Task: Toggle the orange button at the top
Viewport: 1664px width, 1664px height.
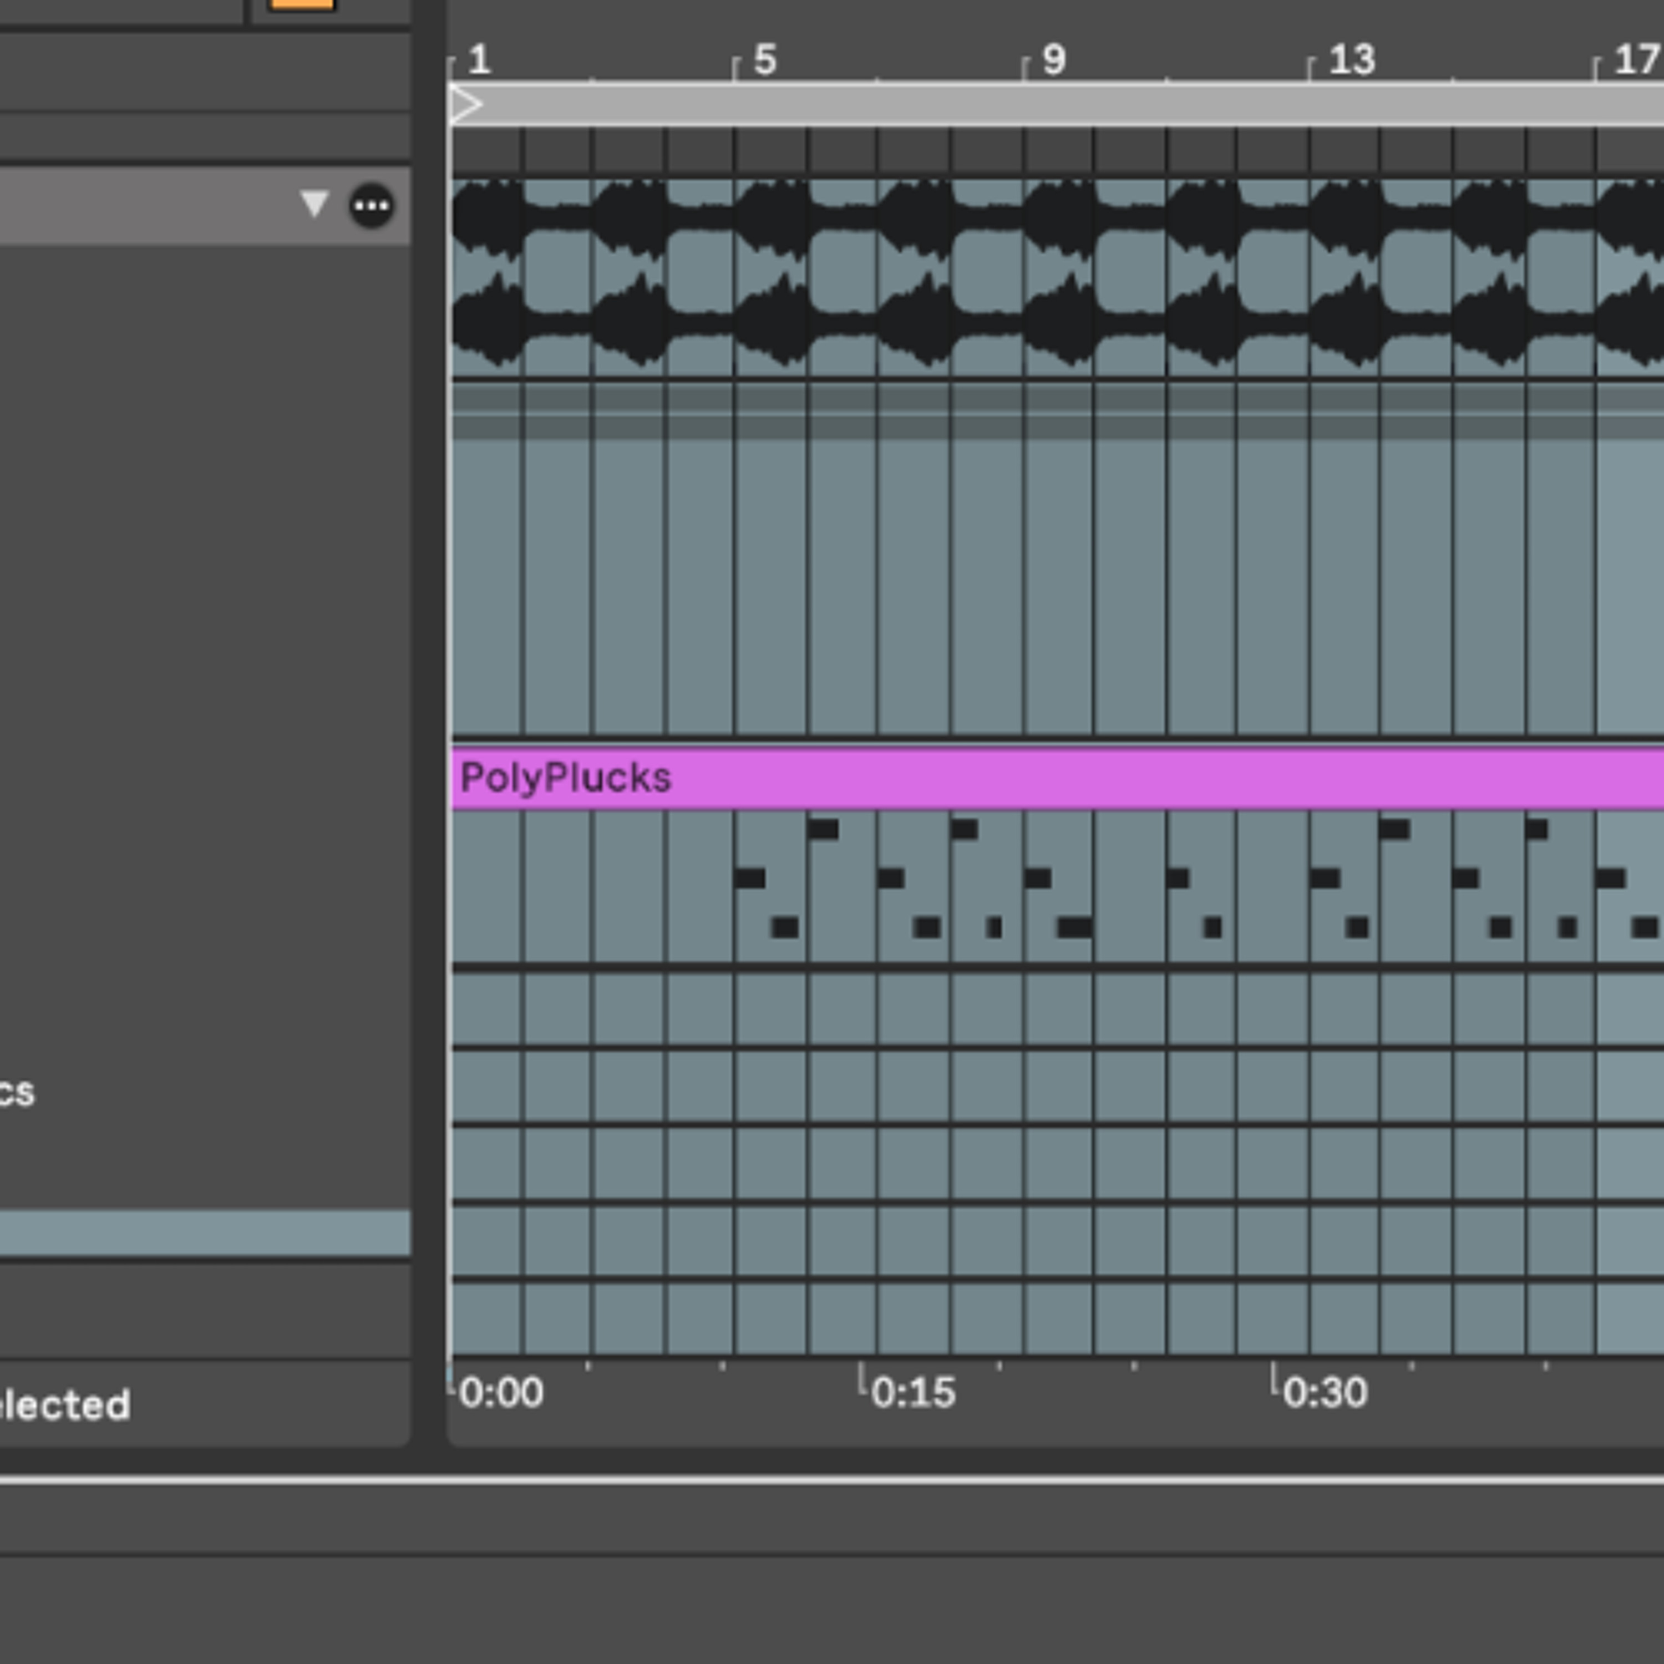Action: 301,4
